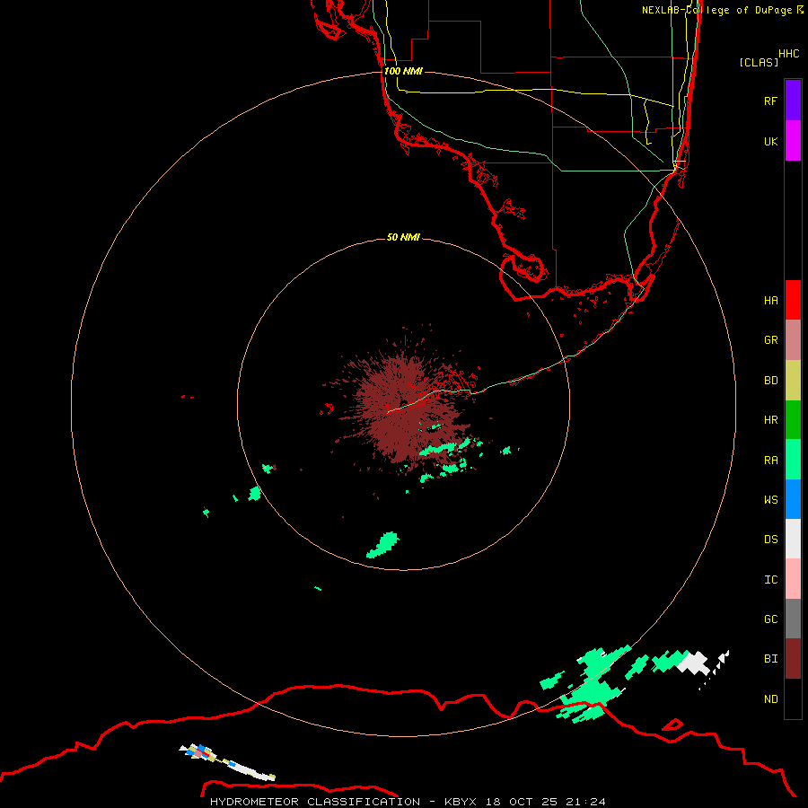
Task: Click the UK magenta legend swatch
Action: point(793,141)
